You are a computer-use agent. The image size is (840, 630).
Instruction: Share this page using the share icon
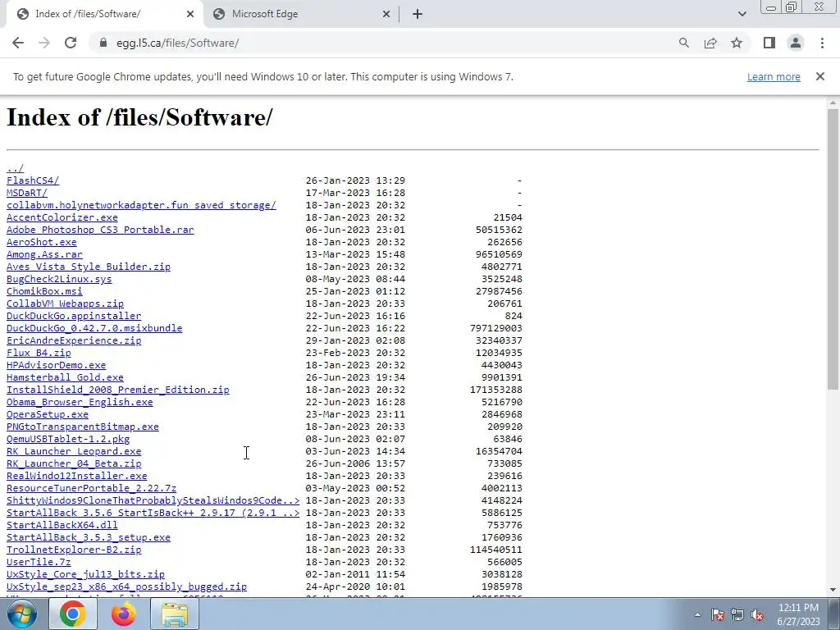[710, 43]
